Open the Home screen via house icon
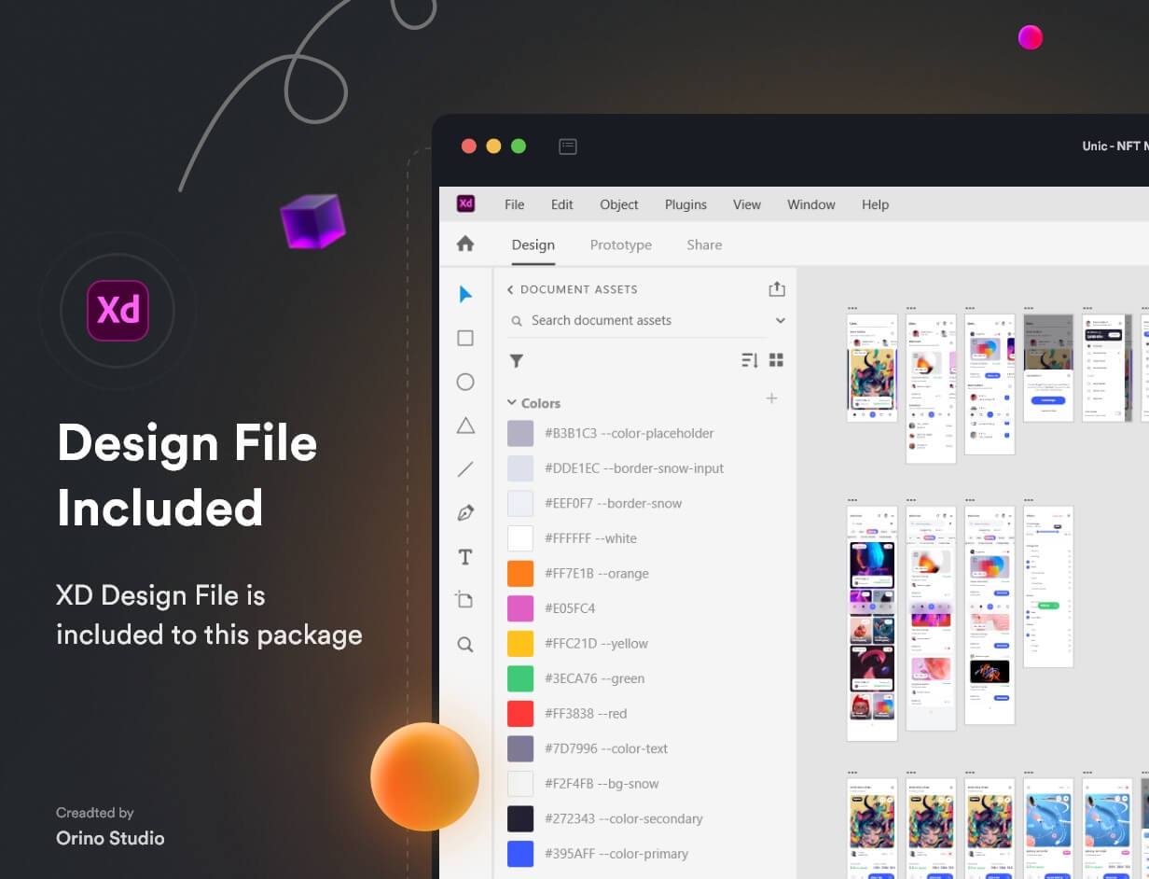Viewport: 1149px width, 879px height. (x=465, y=244)
